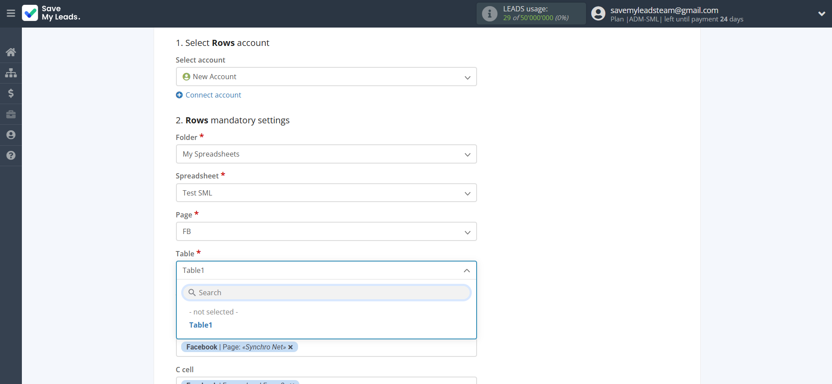832x384 pixels.
Task: Expand the Page dropdown showing FB
Action: click(x=326, y=232)
